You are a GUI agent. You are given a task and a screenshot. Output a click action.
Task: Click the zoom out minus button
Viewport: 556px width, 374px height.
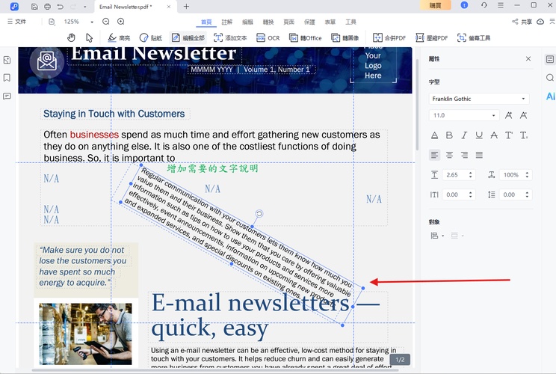click(106, 22)
